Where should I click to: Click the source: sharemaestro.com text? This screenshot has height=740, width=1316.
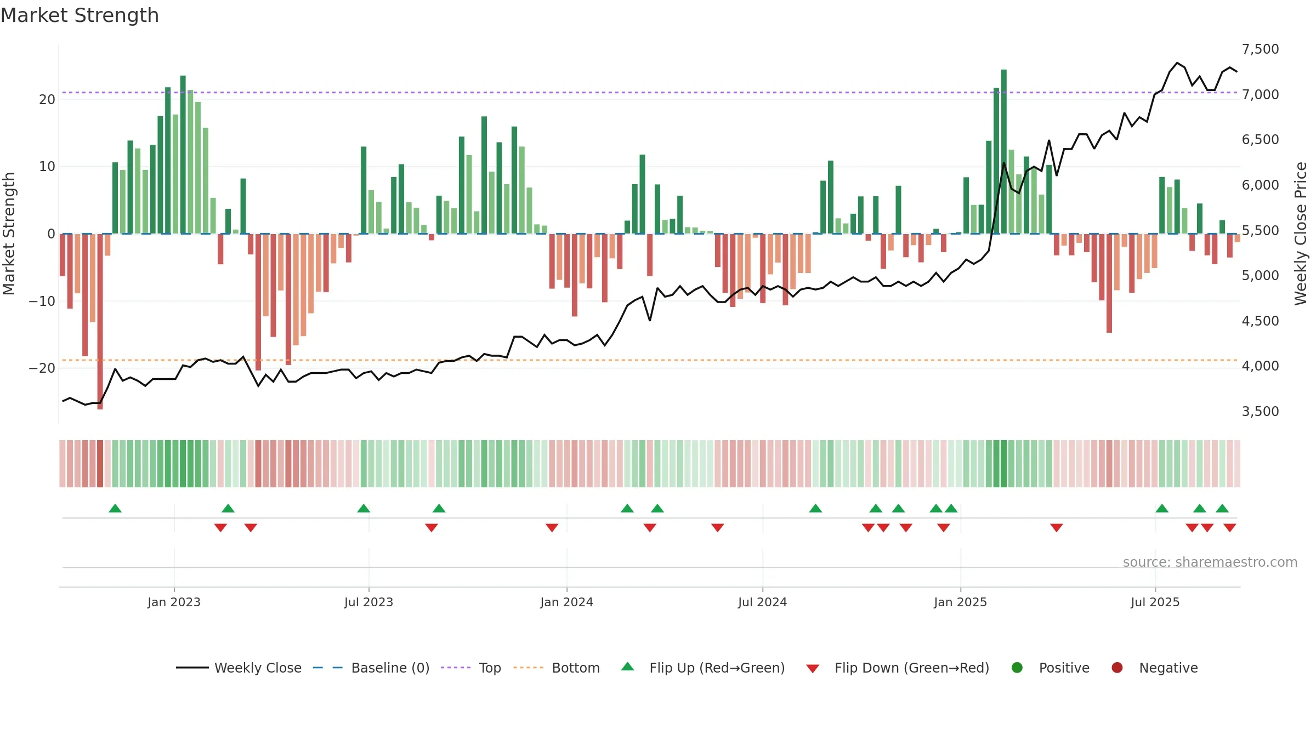tap(1210, 562)
